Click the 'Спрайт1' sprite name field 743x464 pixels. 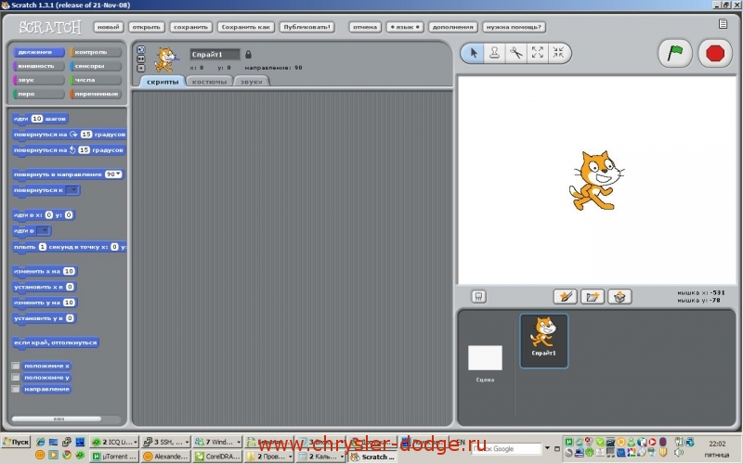pos(215,55)
